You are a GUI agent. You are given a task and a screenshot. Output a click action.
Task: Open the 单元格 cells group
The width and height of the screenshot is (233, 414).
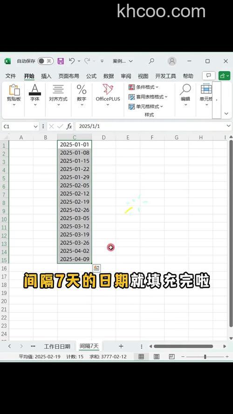click(x=206, y=95)
